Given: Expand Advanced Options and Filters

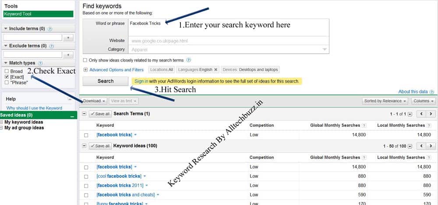Looking at the screenshot, I should (x=85, y=70).
